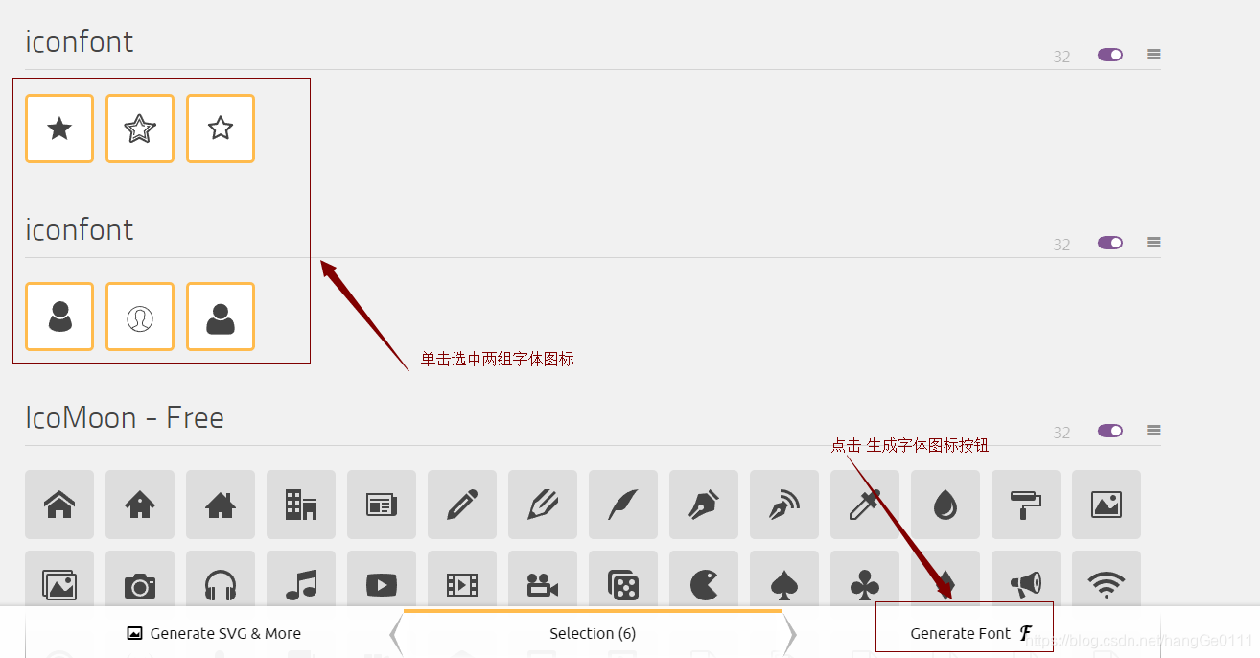
Task: Select the Pacman icon
Action: click(704, 583)
